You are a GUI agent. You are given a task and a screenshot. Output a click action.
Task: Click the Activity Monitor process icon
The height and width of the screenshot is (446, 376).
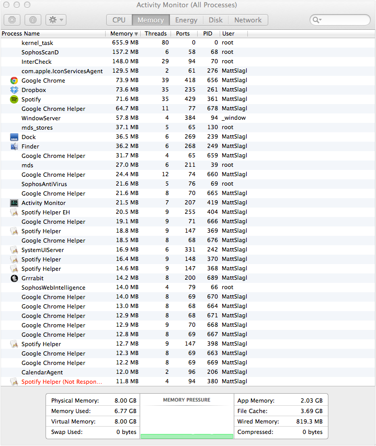[14, 203]
